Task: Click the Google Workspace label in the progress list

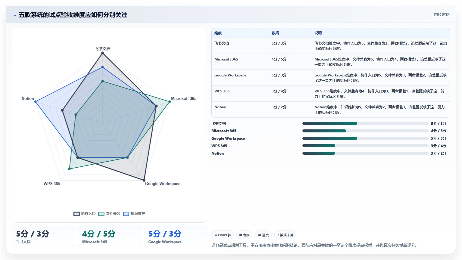Action: (x=228, y=138)
